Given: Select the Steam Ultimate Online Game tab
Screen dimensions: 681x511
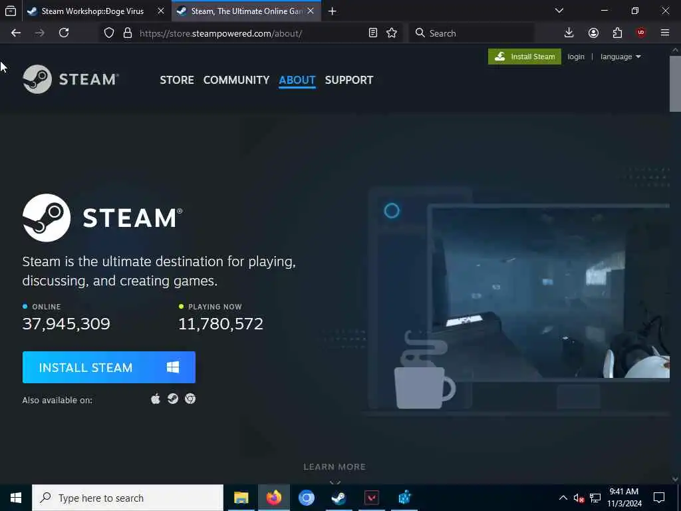Looking at the screenshot, I should coord(246,11).
